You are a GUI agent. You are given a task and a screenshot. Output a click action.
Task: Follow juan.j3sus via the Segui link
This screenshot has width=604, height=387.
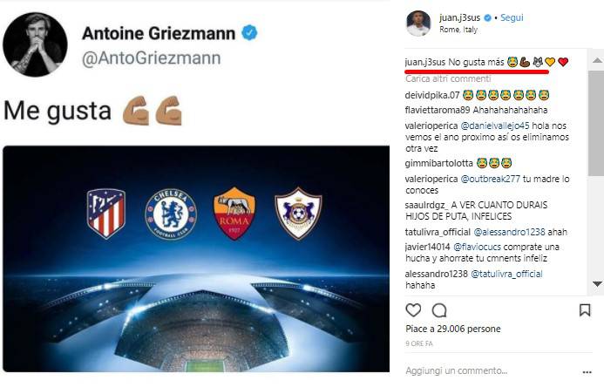pyautogui.click(x=513, y=17)
